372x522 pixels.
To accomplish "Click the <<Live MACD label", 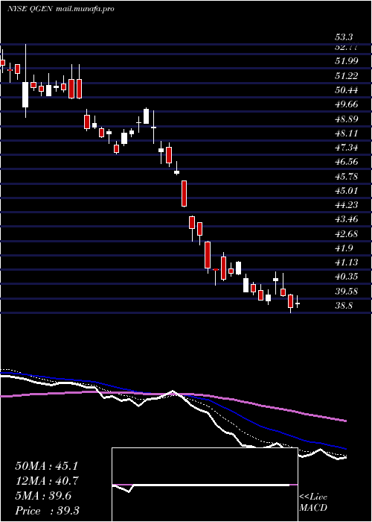I will coord(313,503).
